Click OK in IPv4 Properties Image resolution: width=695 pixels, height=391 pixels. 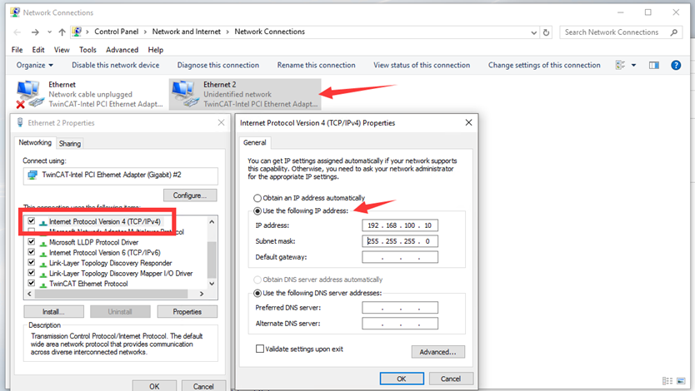pyautogui.click(x=402, y=379)
